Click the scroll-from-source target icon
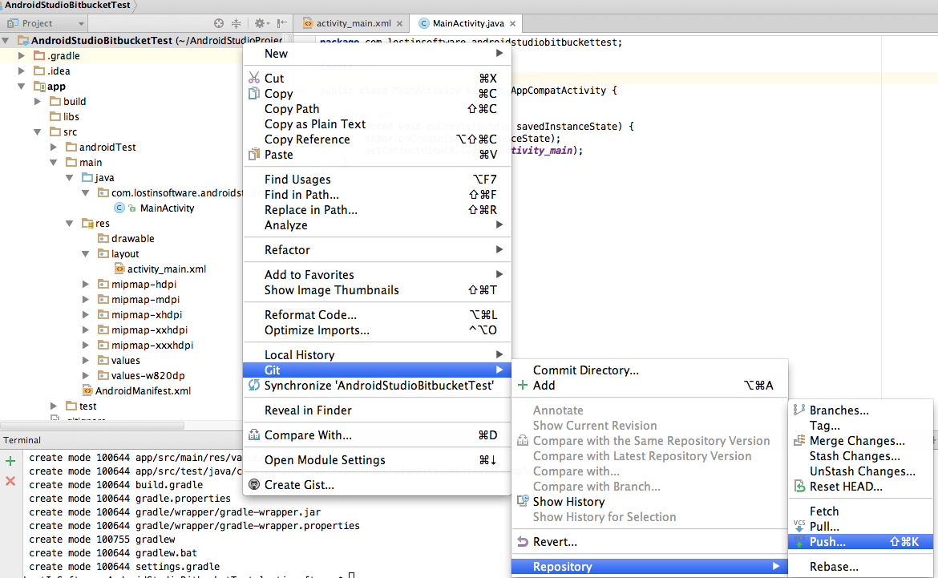The width and height of the screenshot is (938, 578). pyautogui.click(x=219, y=24)
